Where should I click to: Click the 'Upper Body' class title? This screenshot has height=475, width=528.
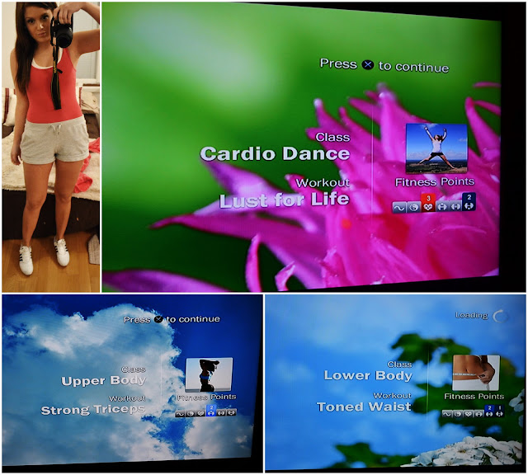(x=103, y=381)
